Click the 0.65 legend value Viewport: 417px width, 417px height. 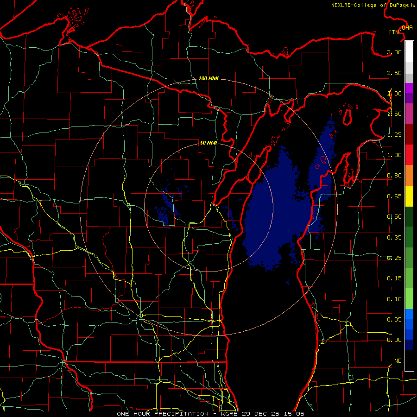[394, 196]
